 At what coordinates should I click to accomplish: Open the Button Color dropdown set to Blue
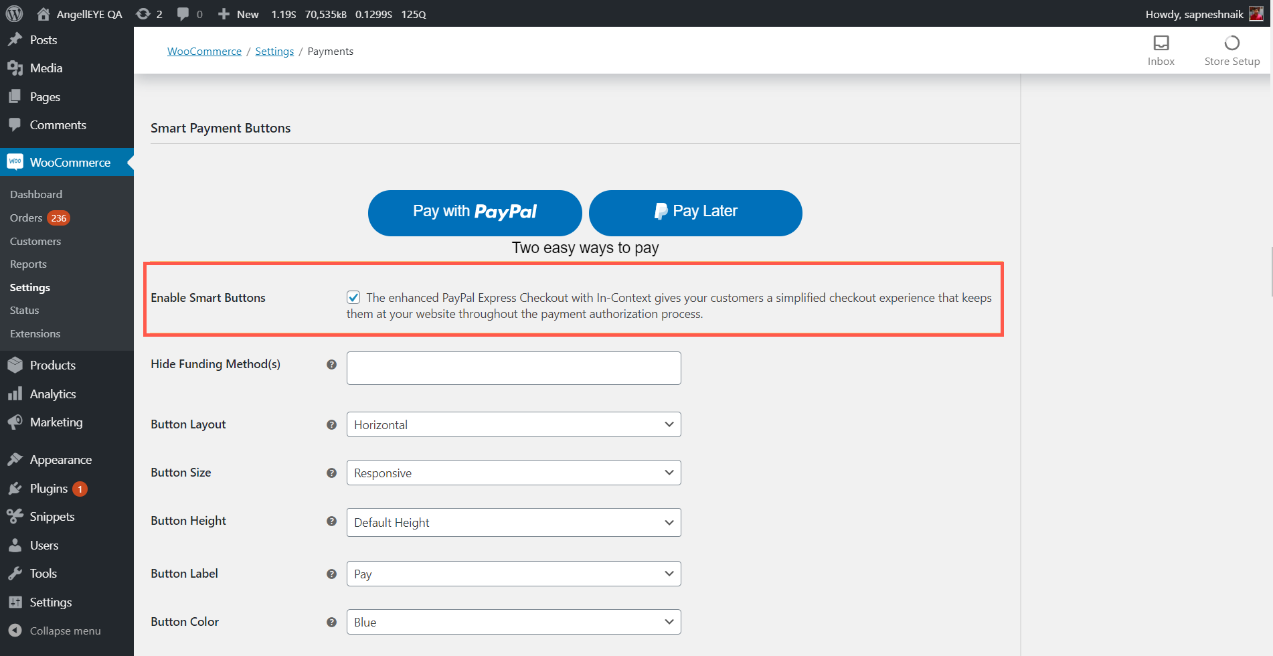click(x=513, y=623)
